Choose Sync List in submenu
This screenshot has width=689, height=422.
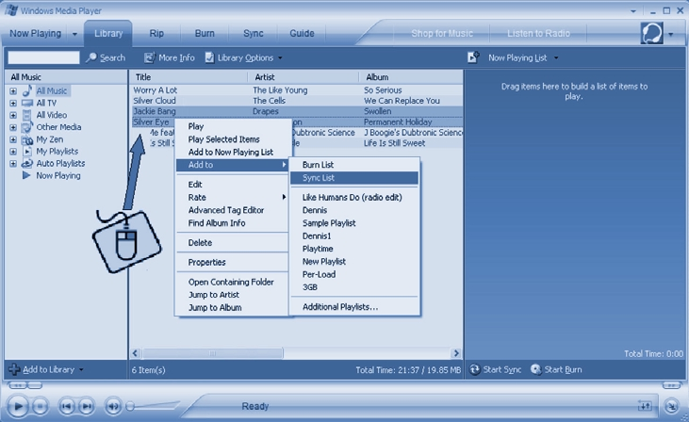point(354,178)
